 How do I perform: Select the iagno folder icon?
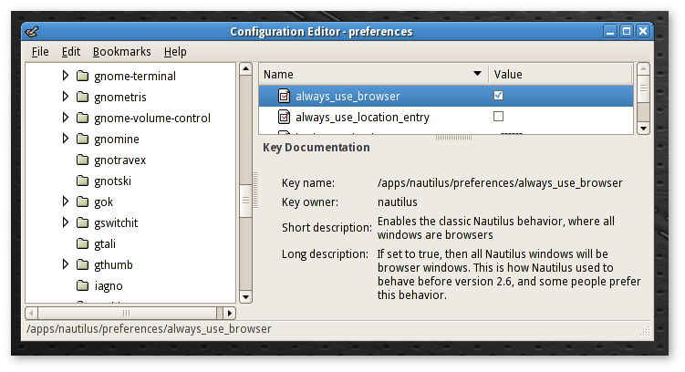click(83, 285)
